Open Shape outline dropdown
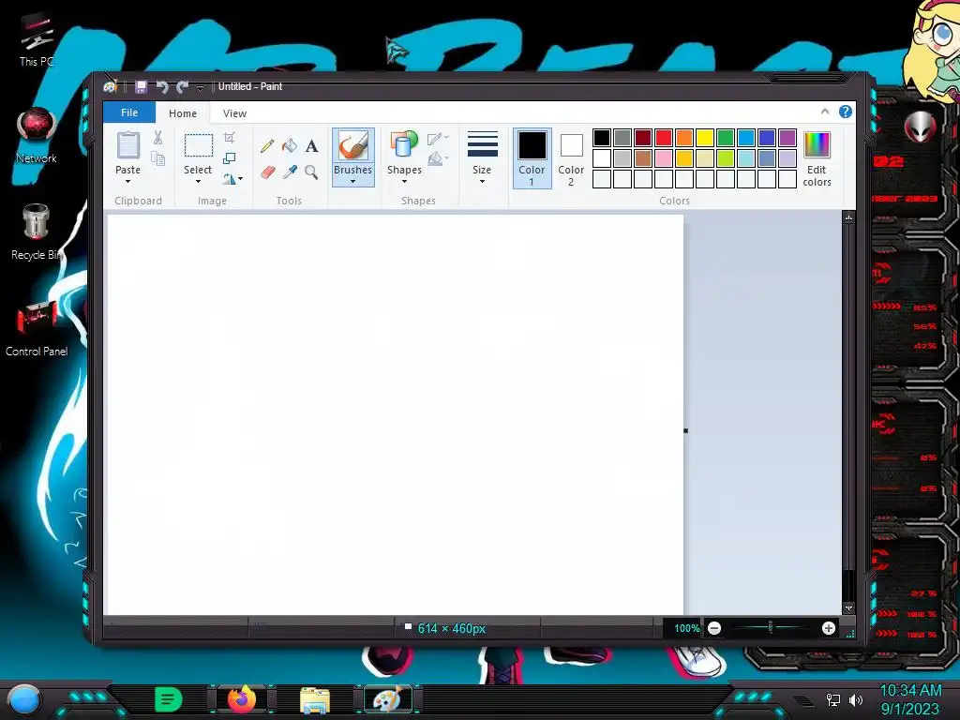This screenshot has height=720, width=960. 439,139
